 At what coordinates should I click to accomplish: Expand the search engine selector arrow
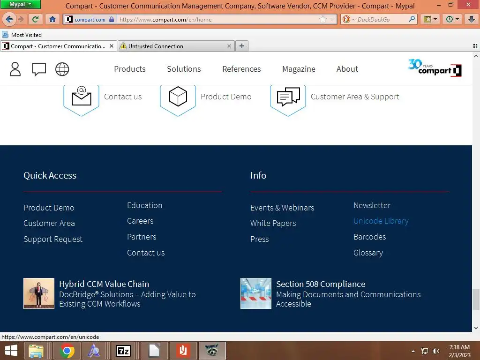tap(353, 19)
